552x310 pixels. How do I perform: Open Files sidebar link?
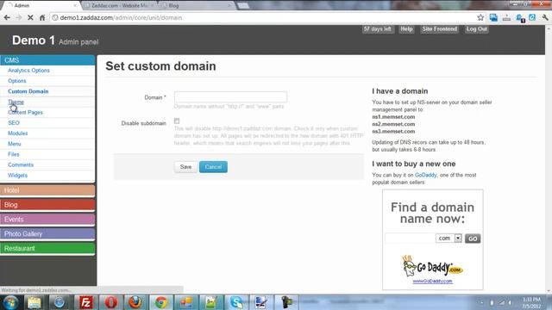14,154
